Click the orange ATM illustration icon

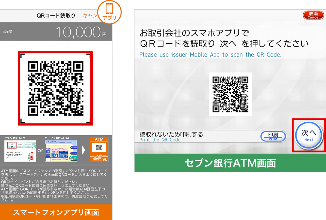coord(99,149)
